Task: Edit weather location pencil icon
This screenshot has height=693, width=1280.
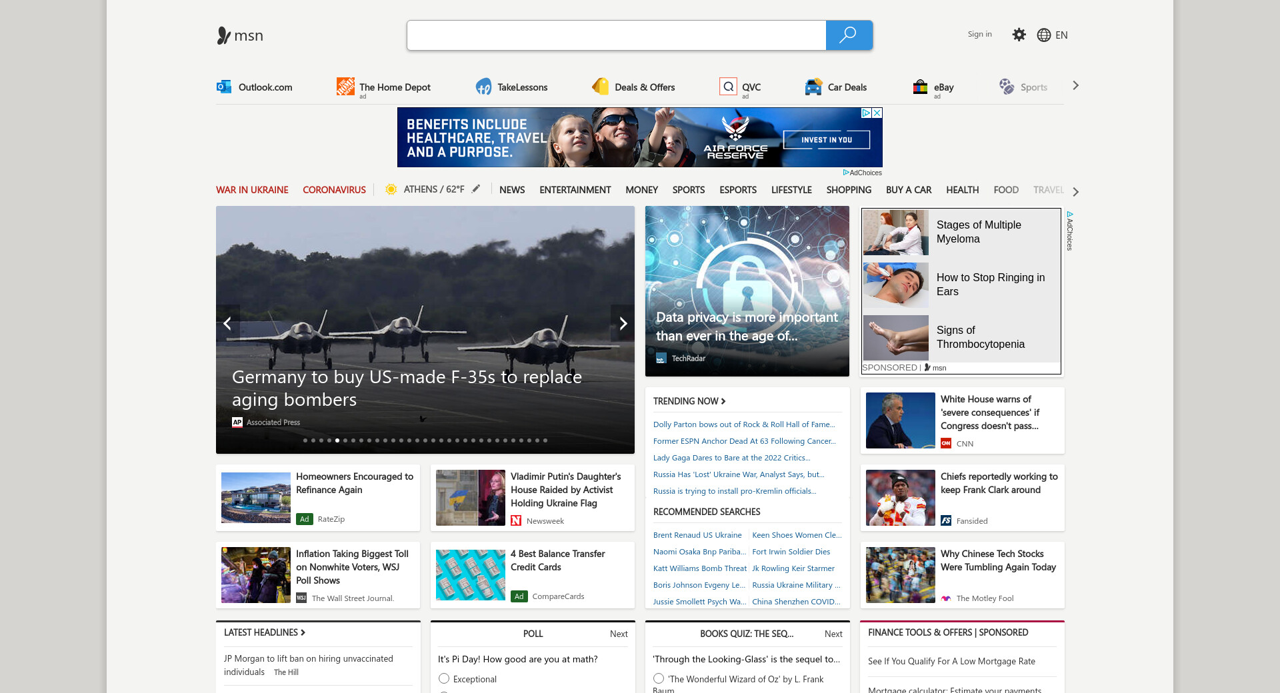Action: tap(476, 189)
